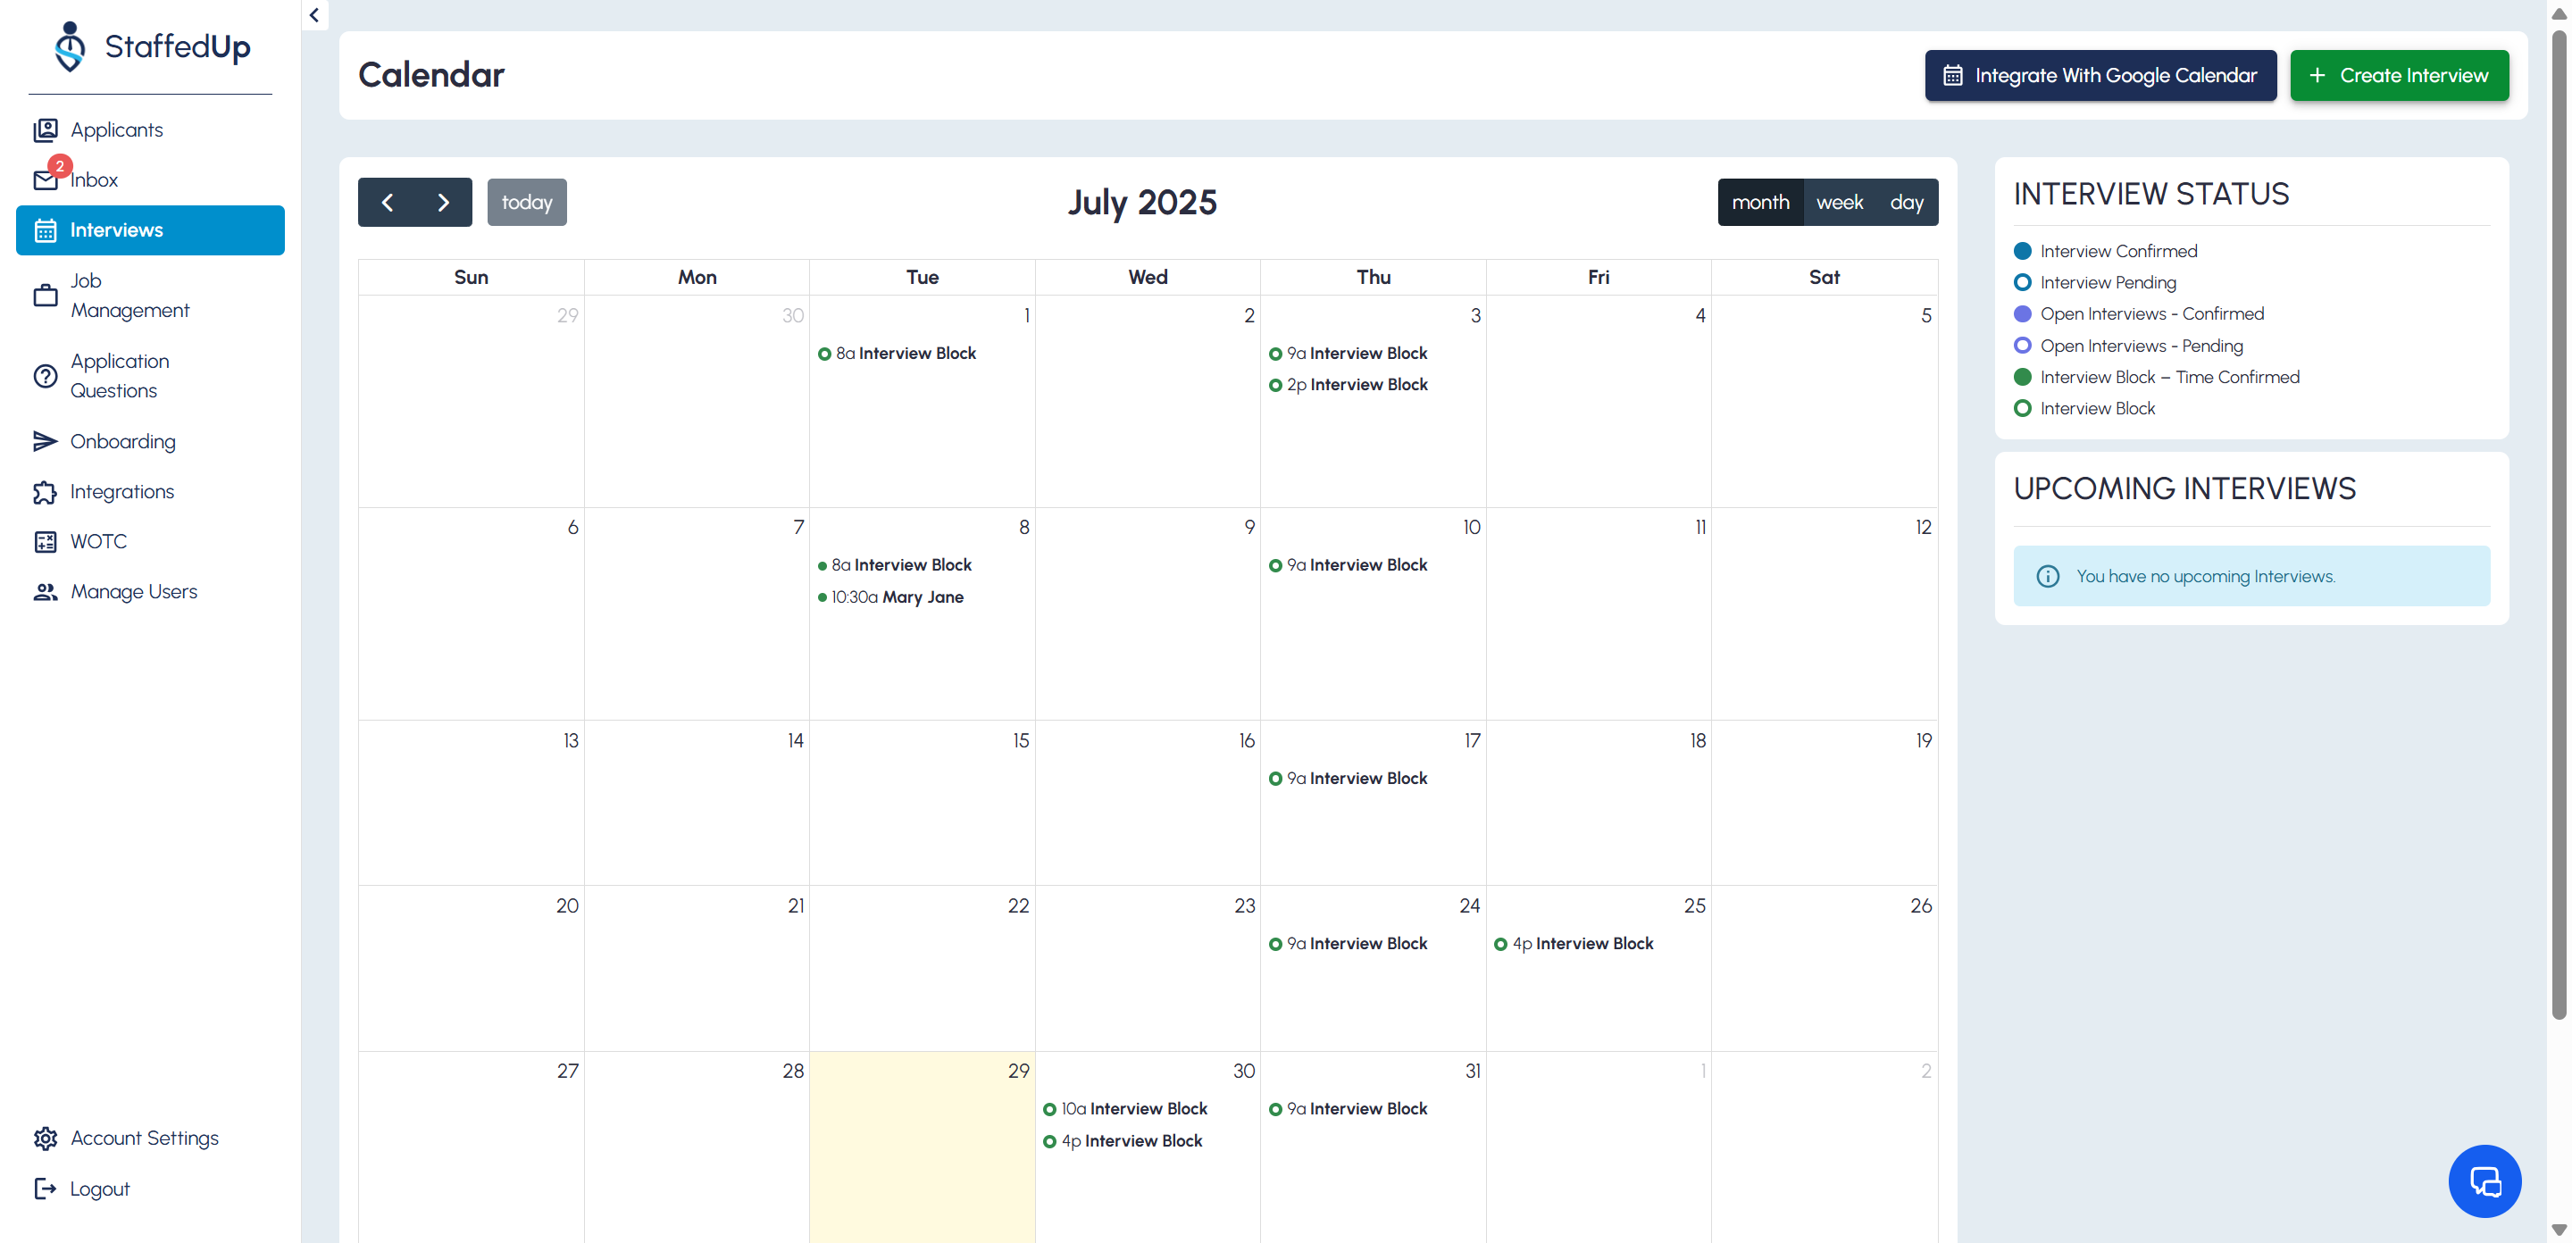Image resolution: width=2572 pixels, height=1243 pixels.
Task: Click the WOTC calculator icon
Action: pos(45,541)
